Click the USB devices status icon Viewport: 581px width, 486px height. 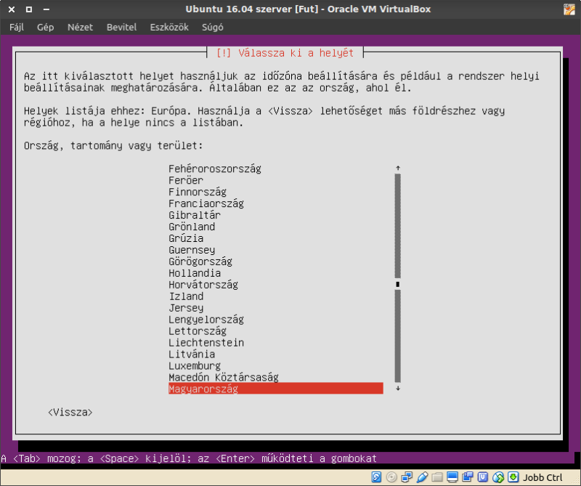pyautogui.click(x=422, y=477)
